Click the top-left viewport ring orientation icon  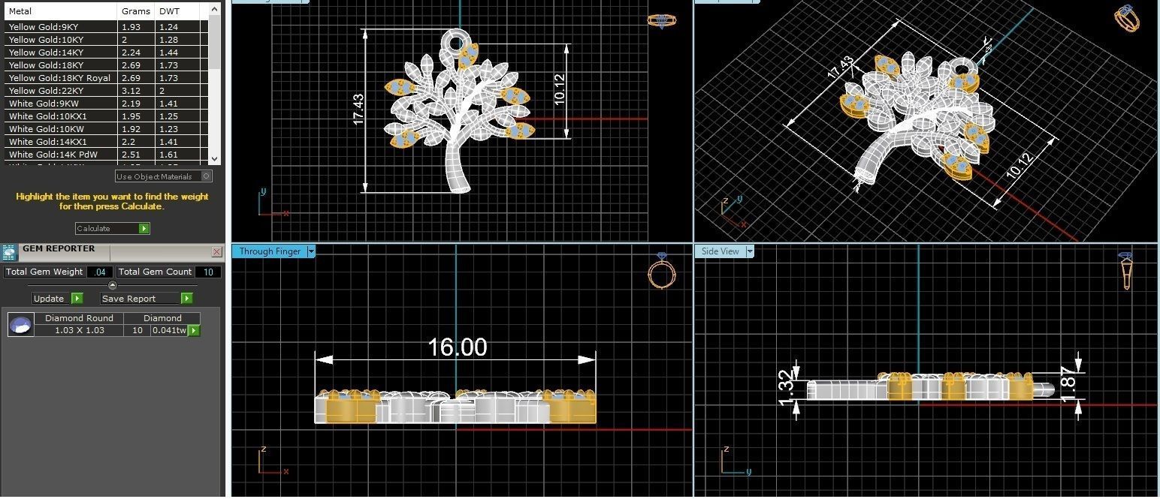point(662,21)
